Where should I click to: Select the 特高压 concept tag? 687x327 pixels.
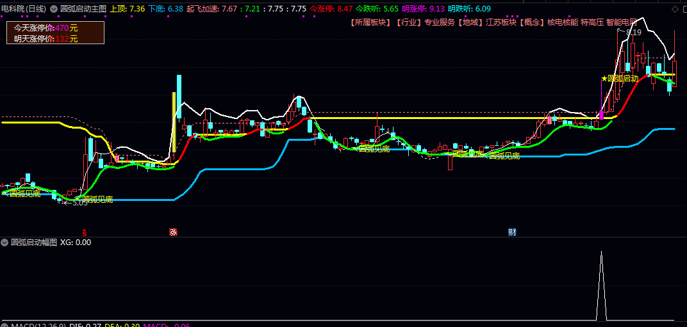592,22
